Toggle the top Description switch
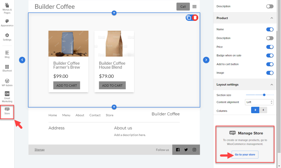The image size is (281, 168). click(x=270, y=7)
